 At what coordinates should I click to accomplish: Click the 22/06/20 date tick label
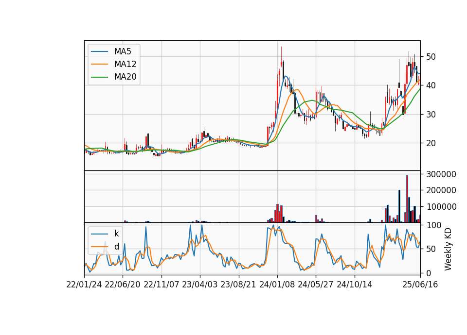123,285
